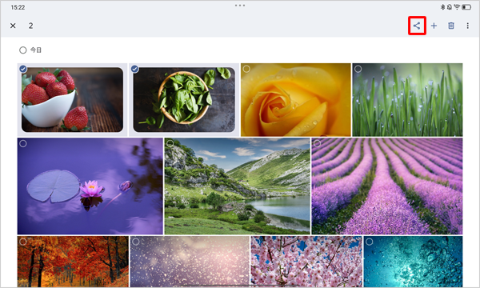The width and height of the screenshot is (480, 288).
Task: Uncheck the spinach bowl photo
Action: pos(134,69)
